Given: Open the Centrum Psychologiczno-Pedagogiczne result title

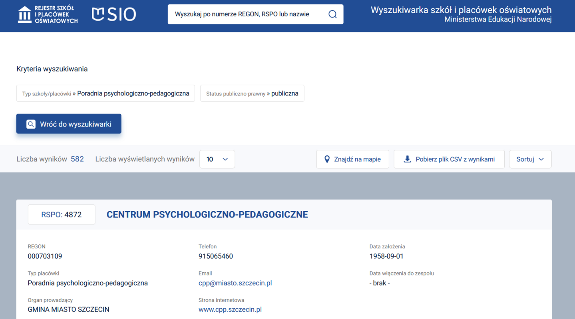Looking at the screenshot, I should point(207,214).
